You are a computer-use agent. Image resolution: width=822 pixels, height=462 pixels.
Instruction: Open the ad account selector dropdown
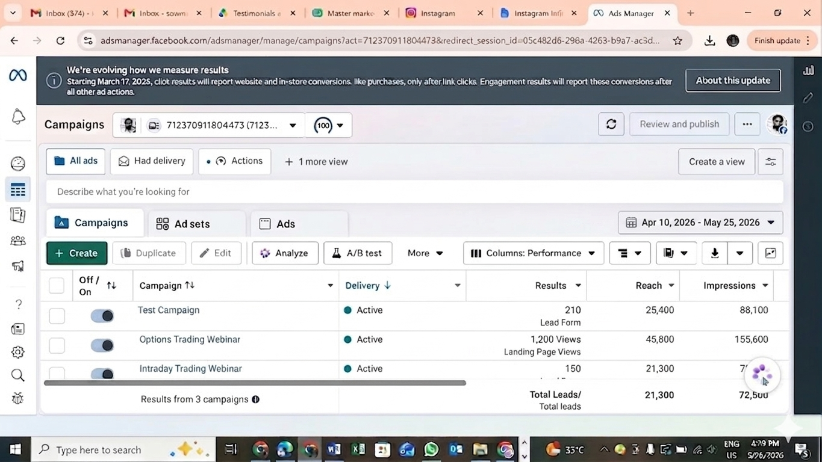(x=208, y=125)
